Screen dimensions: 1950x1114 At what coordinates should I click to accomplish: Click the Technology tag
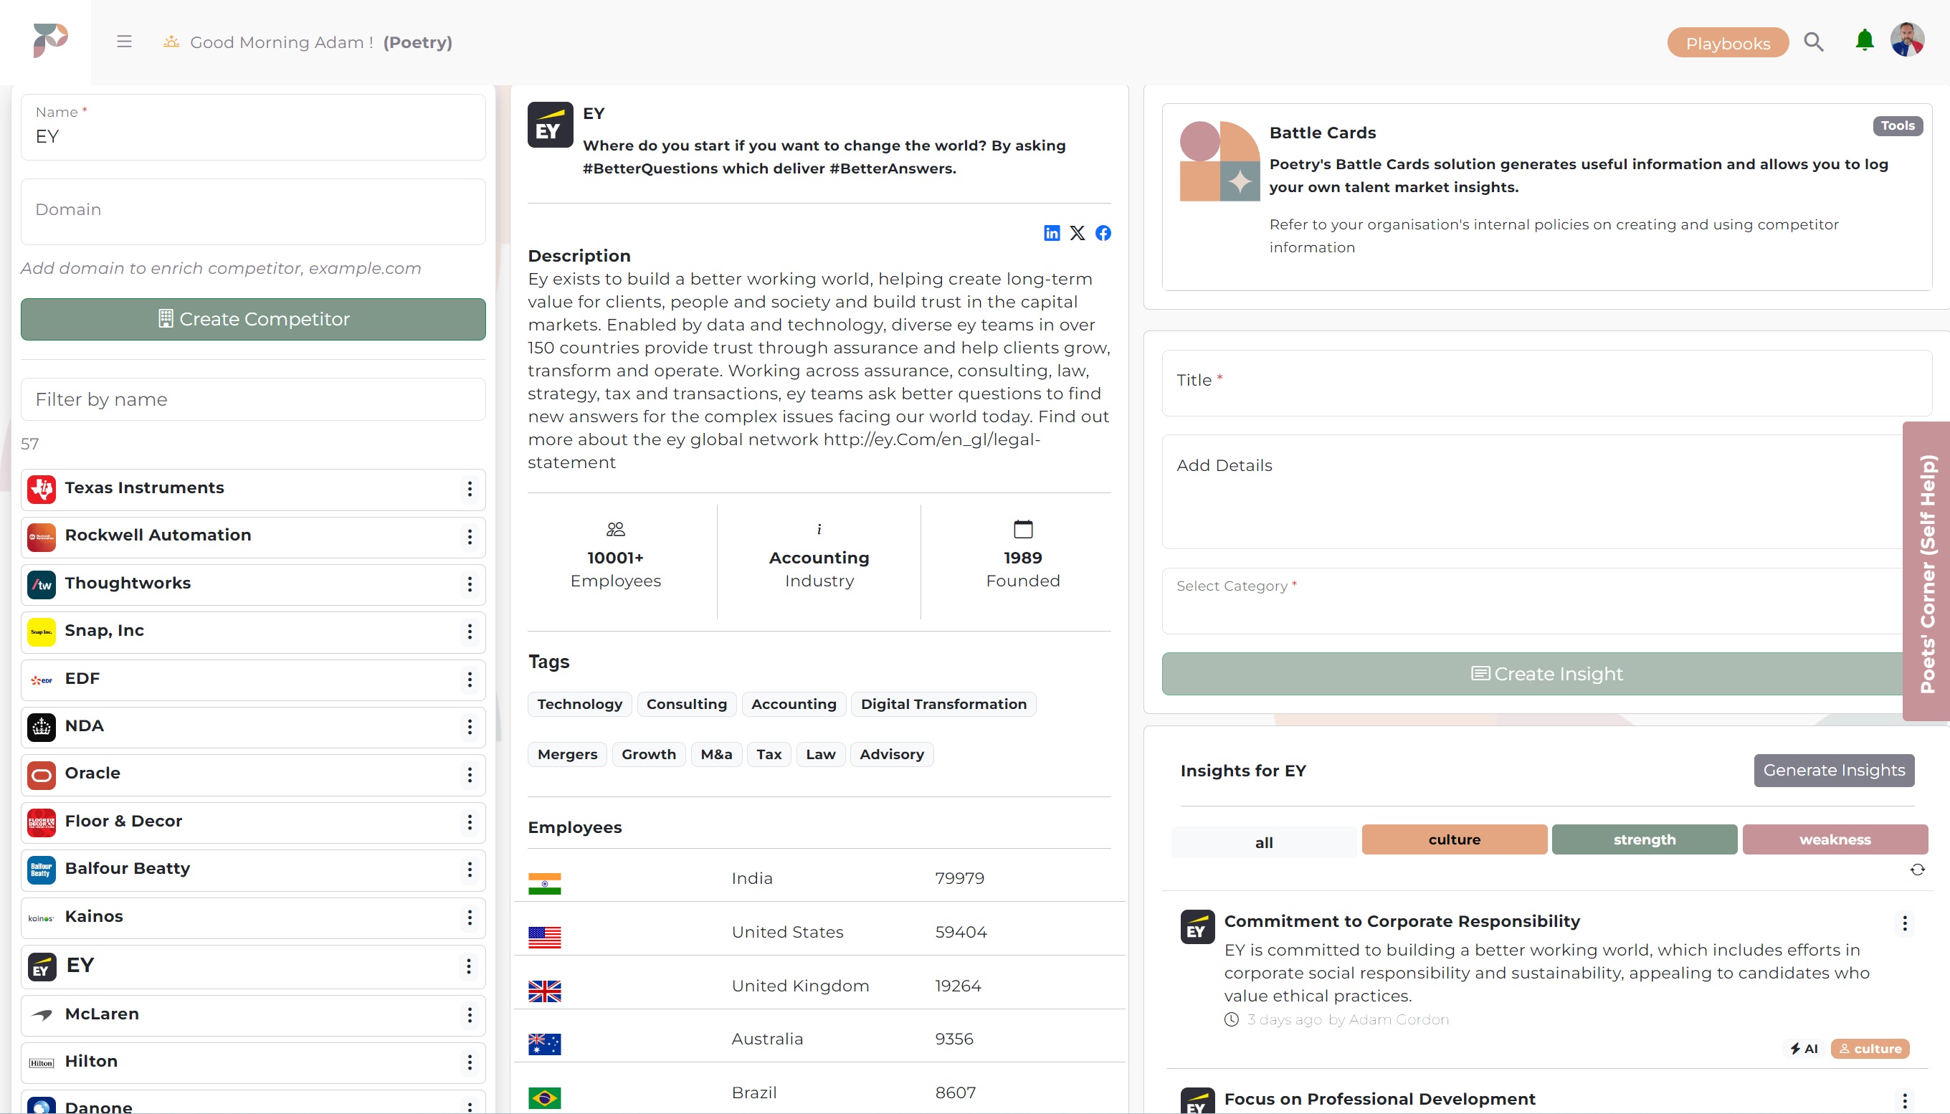(580, 705)
